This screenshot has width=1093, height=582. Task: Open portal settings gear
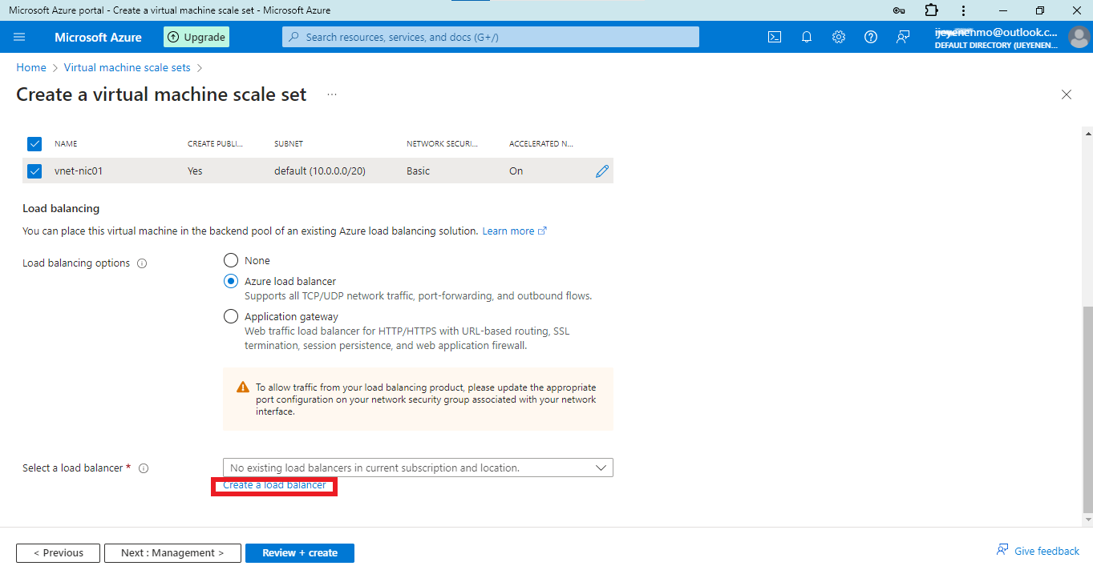click(839, 37)
